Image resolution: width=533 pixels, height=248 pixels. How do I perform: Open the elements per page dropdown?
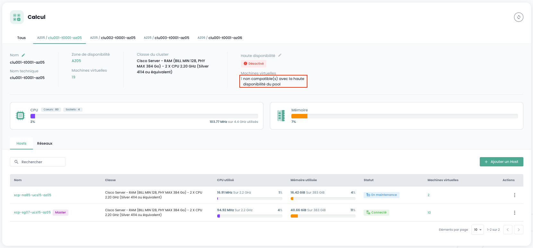pos(477,230)
